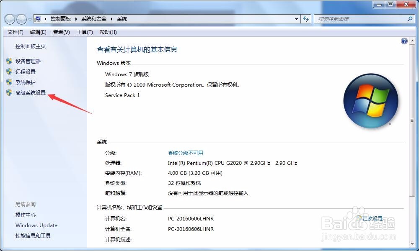Screen dimensions: 419x251
Task: Close the System window
Action: pyautogui.click(x=406, y=4)
